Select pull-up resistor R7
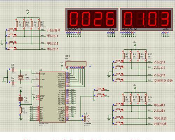Screen dimensions: 175x140 click(x=124, y=56)
